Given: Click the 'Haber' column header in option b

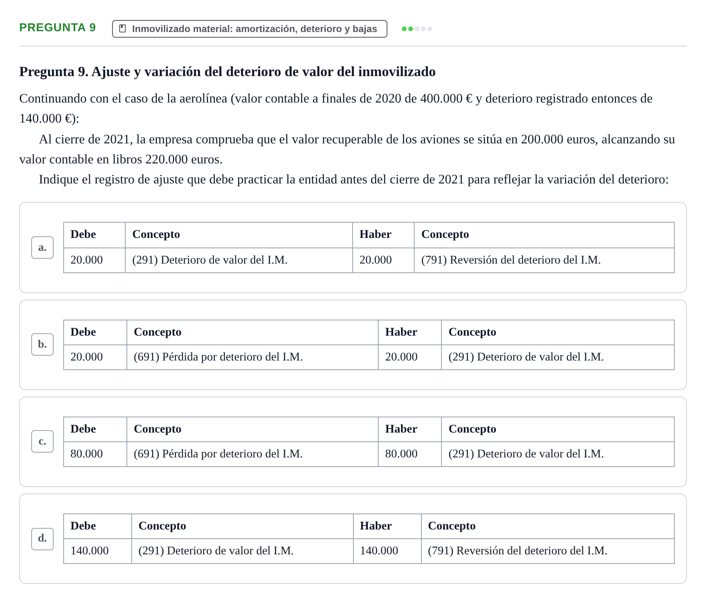Looking at the screenshot, I should coord(401,332).
